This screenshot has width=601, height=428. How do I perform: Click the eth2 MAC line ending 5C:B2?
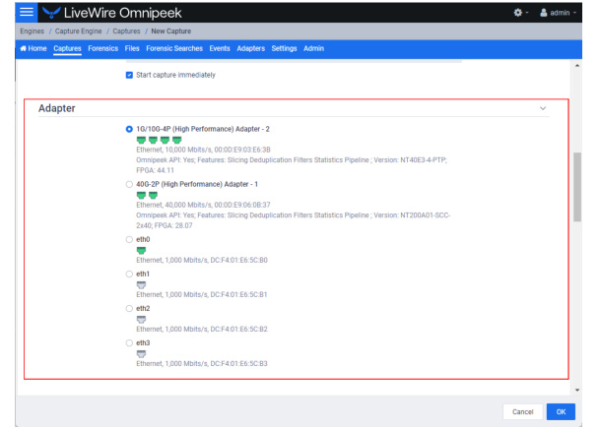coord(202,329)
